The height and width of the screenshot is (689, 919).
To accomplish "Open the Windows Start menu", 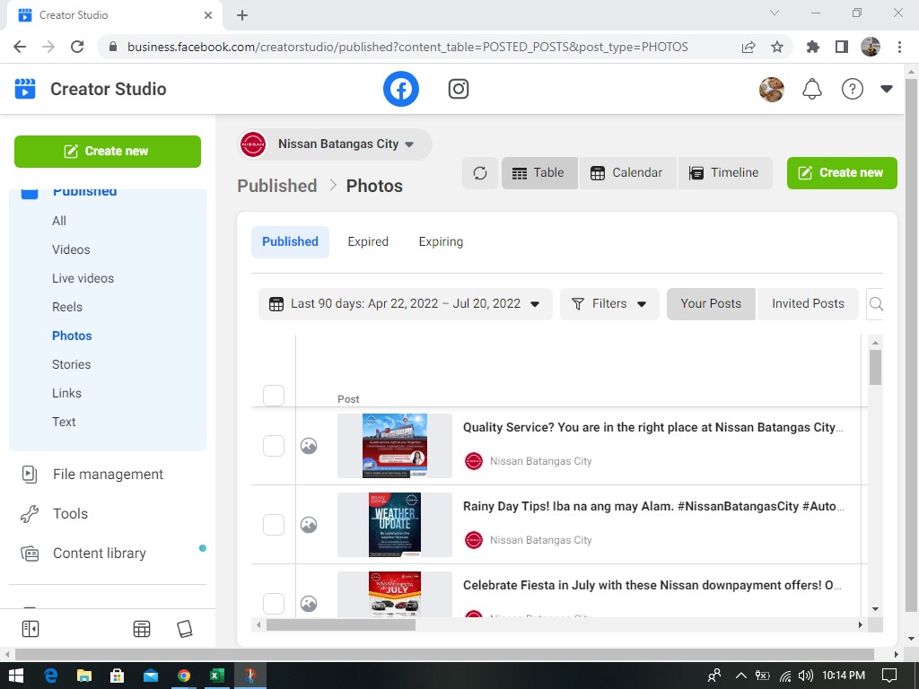I will (x=16, y=676).
